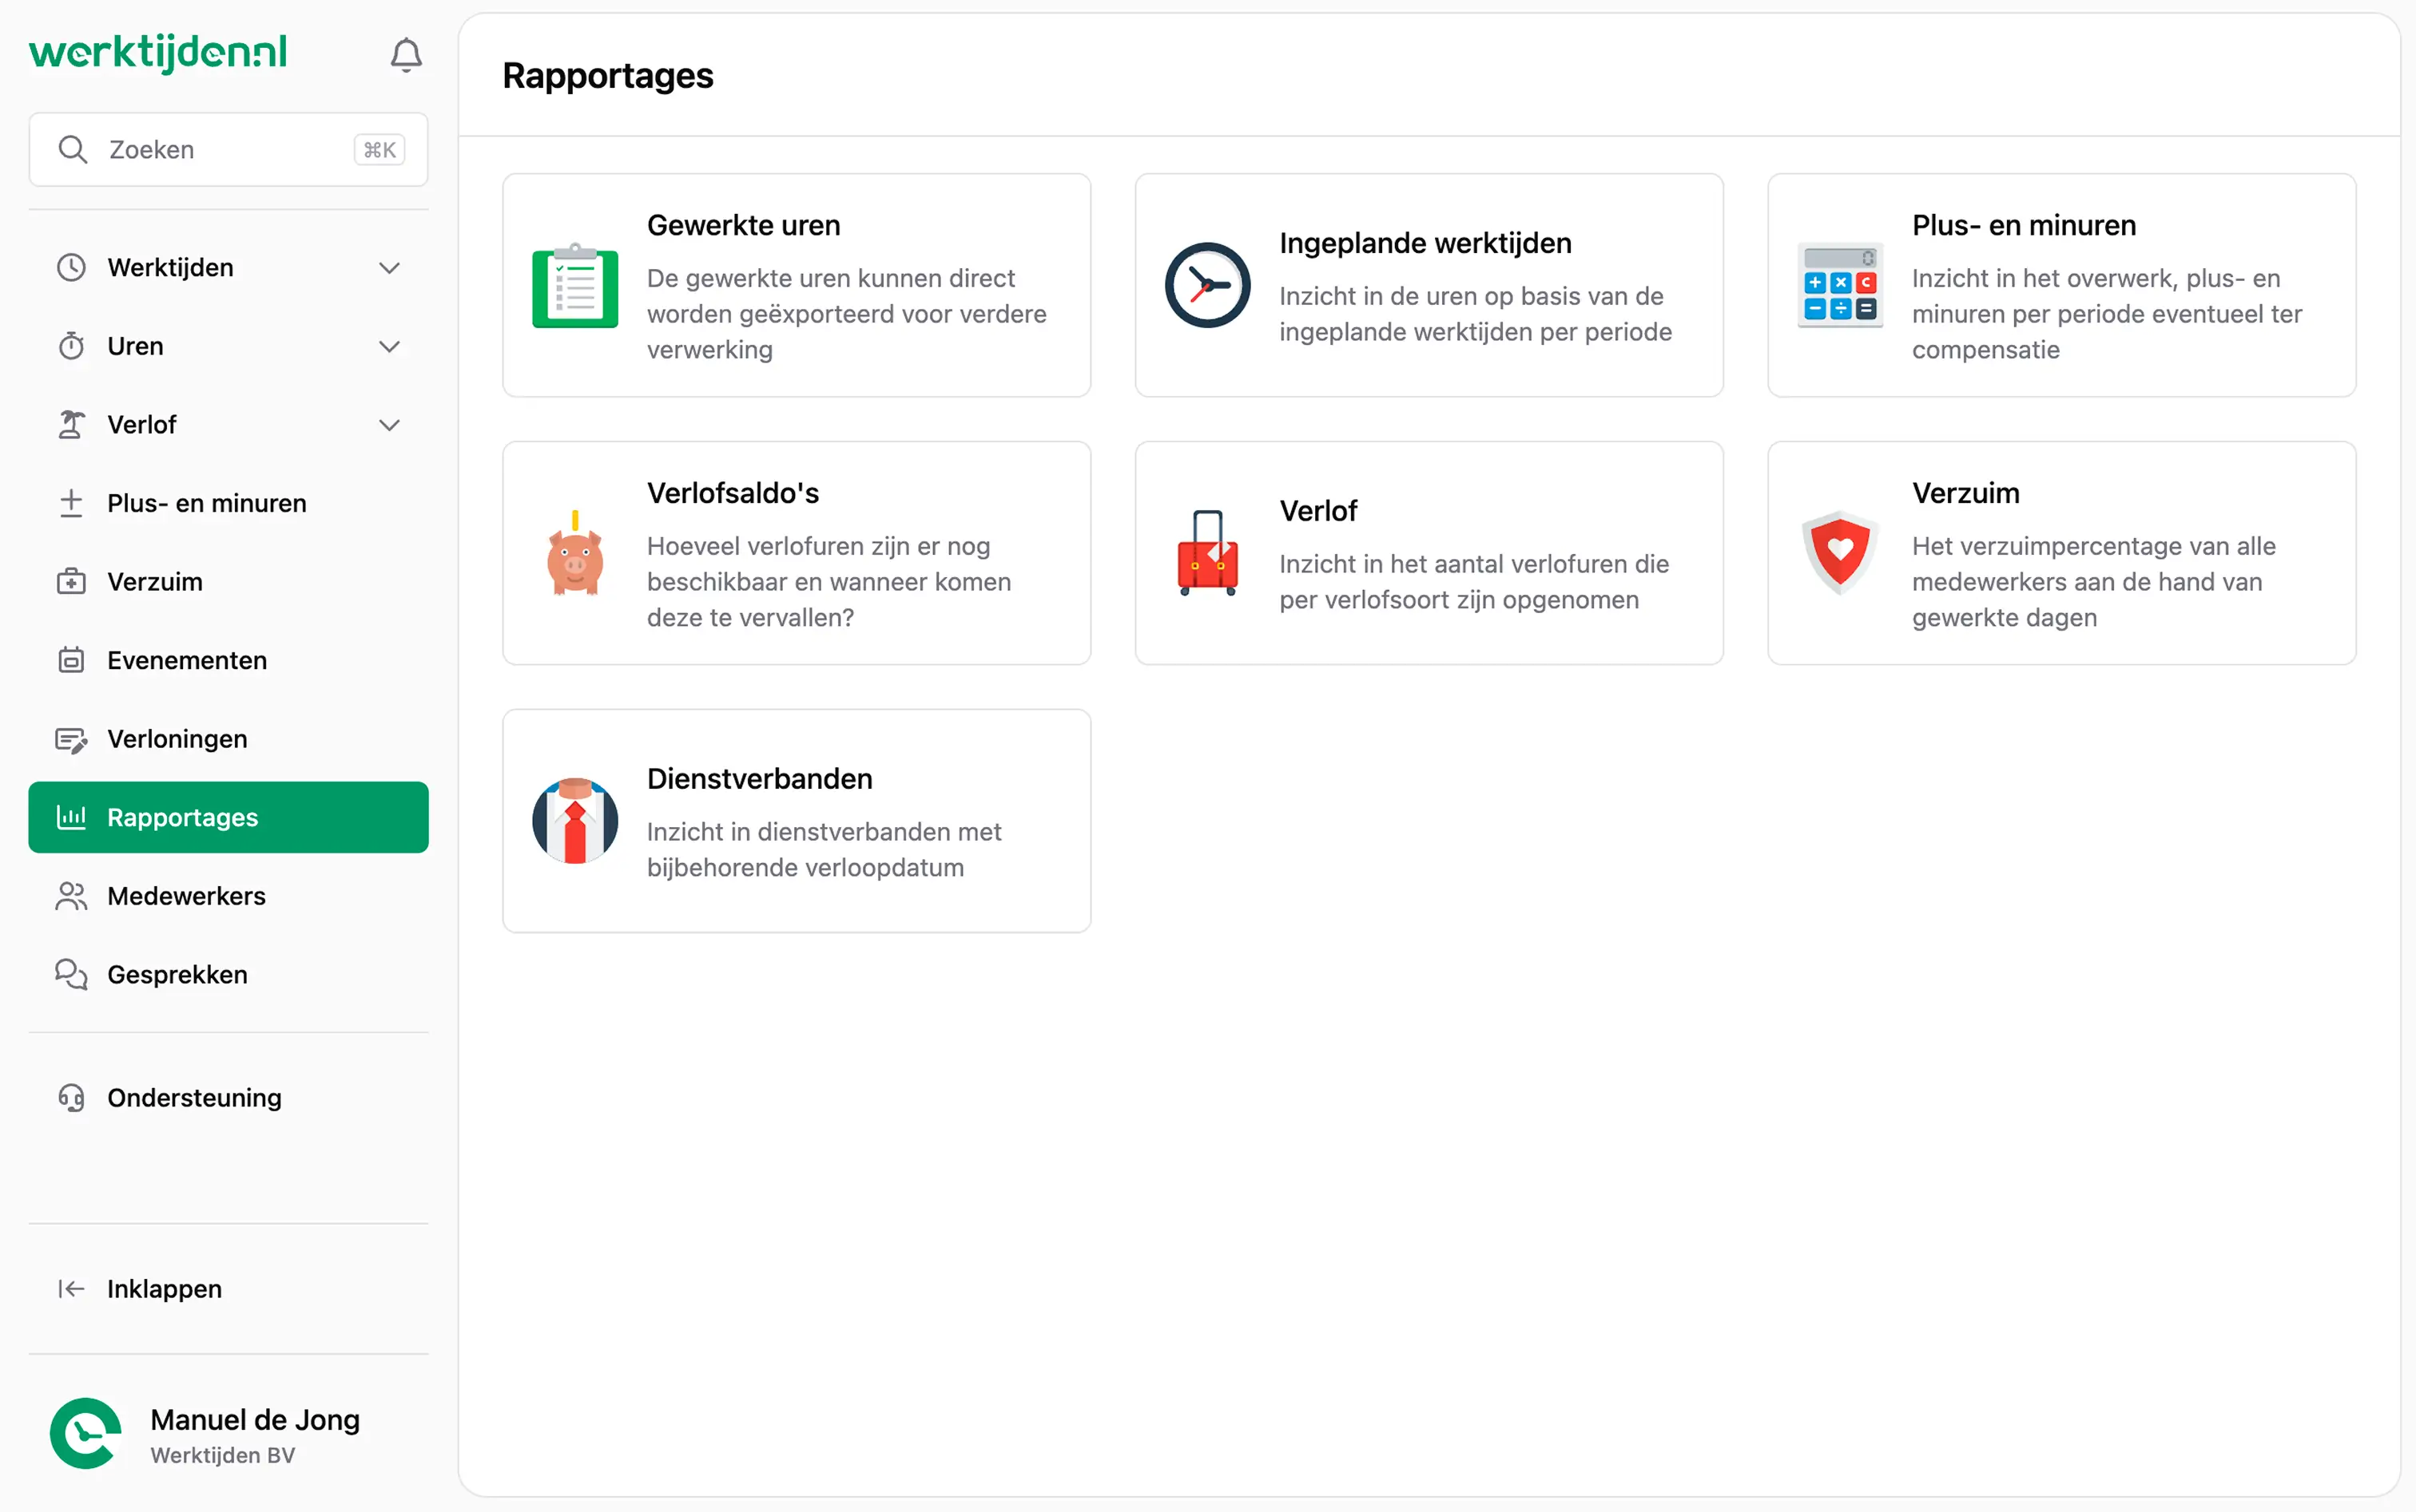The width and height of the screenshot is (2416, 1512).
Task: Open Verloningen page
Action: (228, 739)
